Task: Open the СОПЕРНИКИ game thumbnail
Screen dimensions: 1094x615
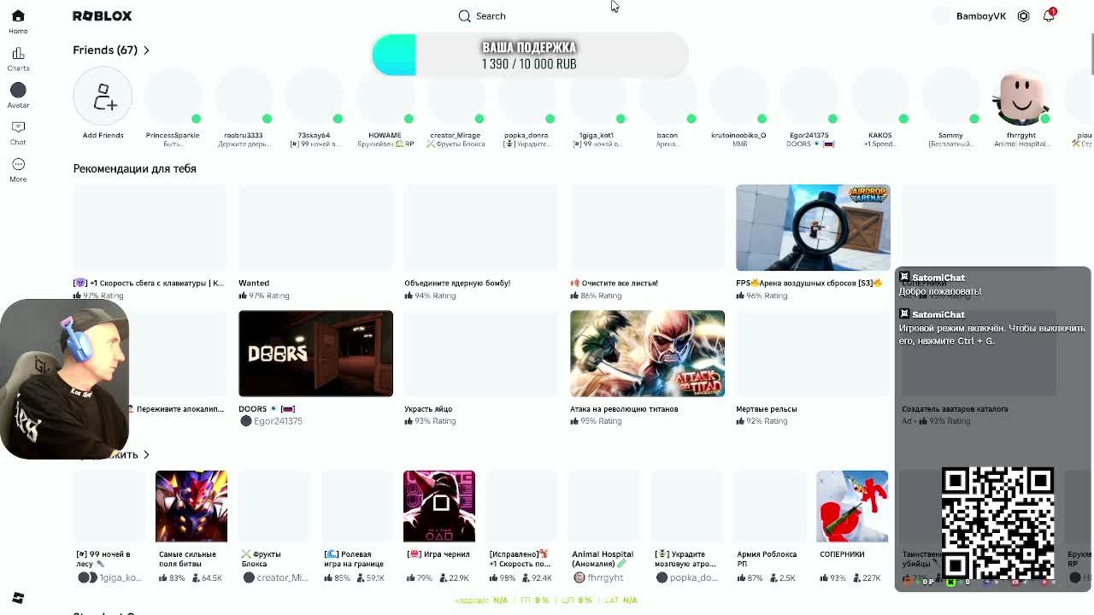Action: pos(852,506)
